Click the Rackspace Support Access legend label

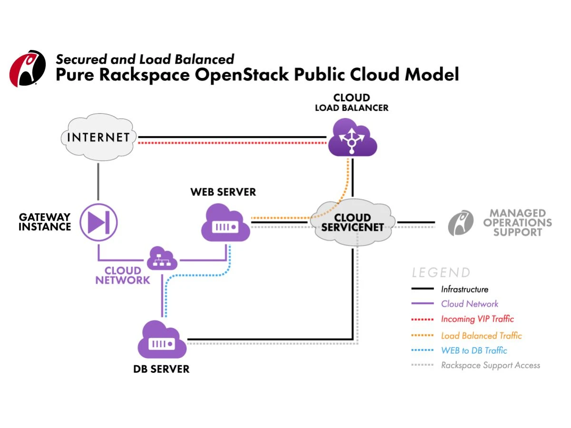point(490,365)
